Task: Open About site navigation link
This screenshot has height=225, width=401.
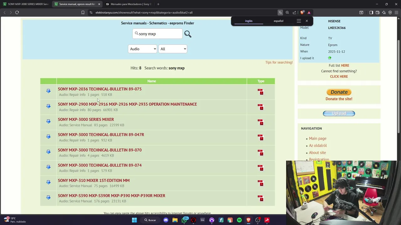Action: point(317,152)
